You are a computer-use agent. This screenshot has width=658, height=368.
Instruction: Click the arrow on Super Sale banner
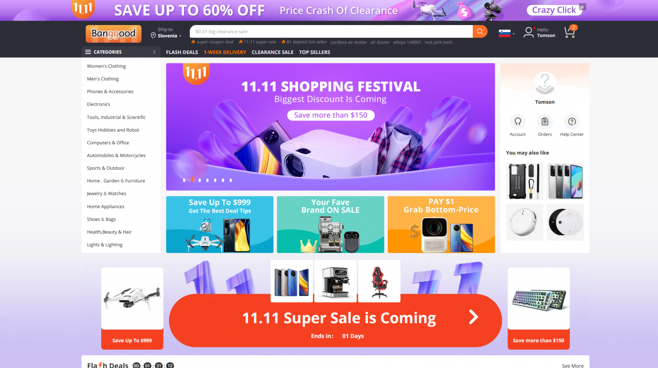474,317
